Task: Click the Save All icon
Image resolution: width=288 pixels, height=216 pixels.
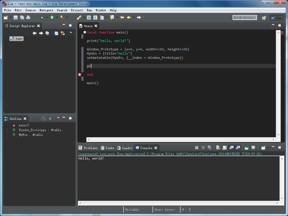Action: [x=22, y=17]
